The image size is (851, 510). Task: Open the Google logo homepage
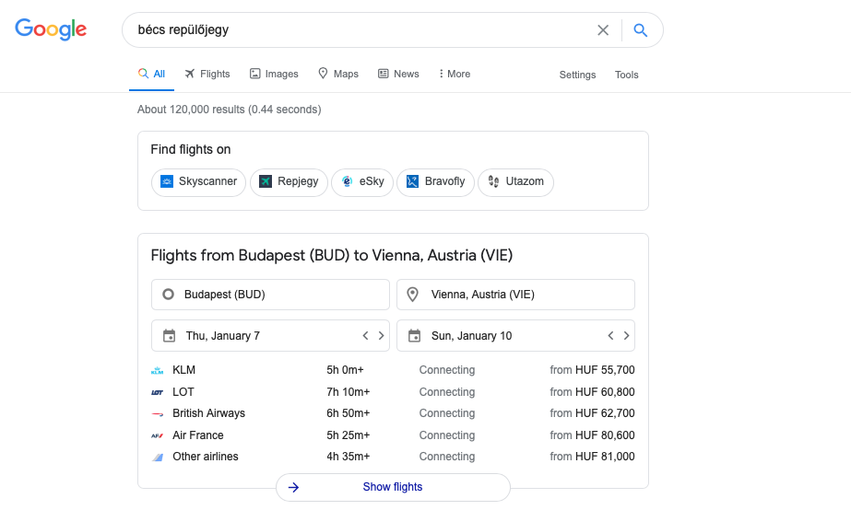51,29
